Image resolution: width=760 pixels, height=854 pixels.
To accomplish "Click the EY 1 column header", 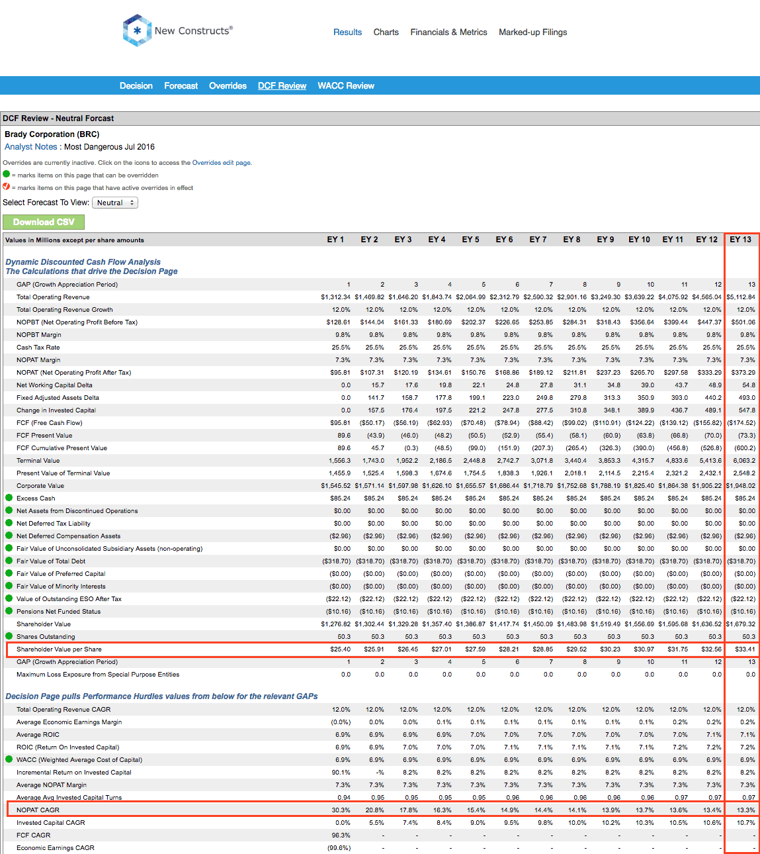I will [x=336, y=240].
